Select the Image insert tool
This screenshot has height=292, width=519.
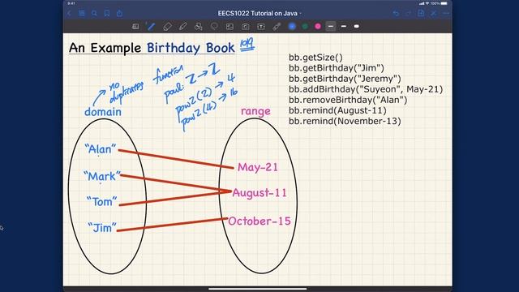click(x=229, y=26)
